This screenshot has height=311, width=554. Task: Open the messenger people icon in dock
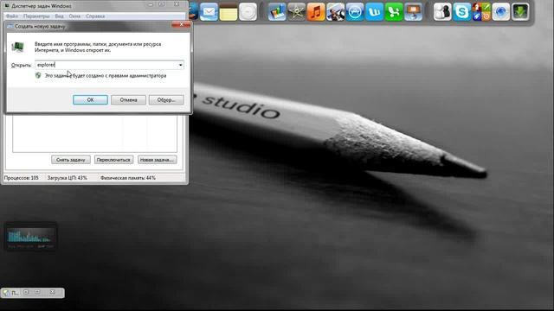click(442, 12)
